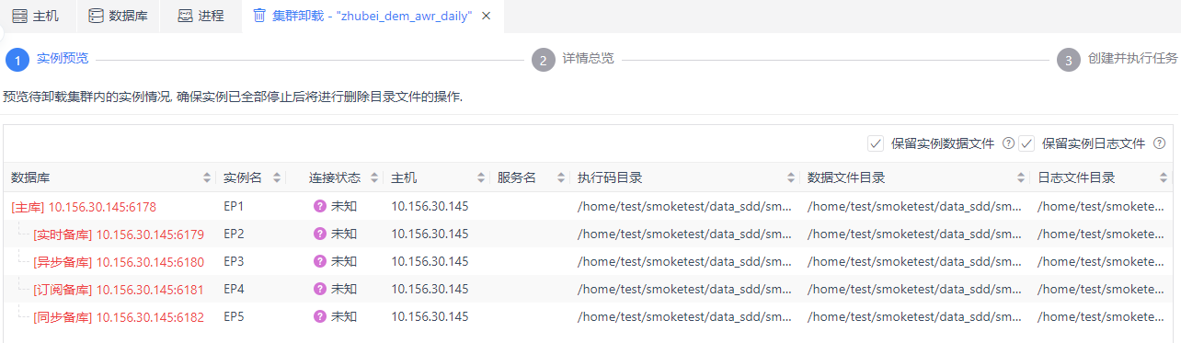Image resolution: width=1181 pixels, height=343 pixels.
Task: Click unknown status icon for EP2
Action: pos(320,234)
